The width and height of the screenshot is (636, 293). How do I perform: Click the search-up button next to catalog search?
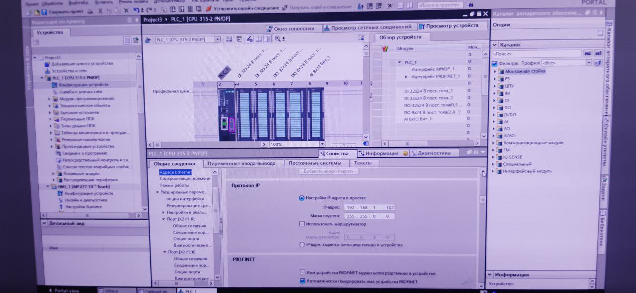[x=598, y=53]
